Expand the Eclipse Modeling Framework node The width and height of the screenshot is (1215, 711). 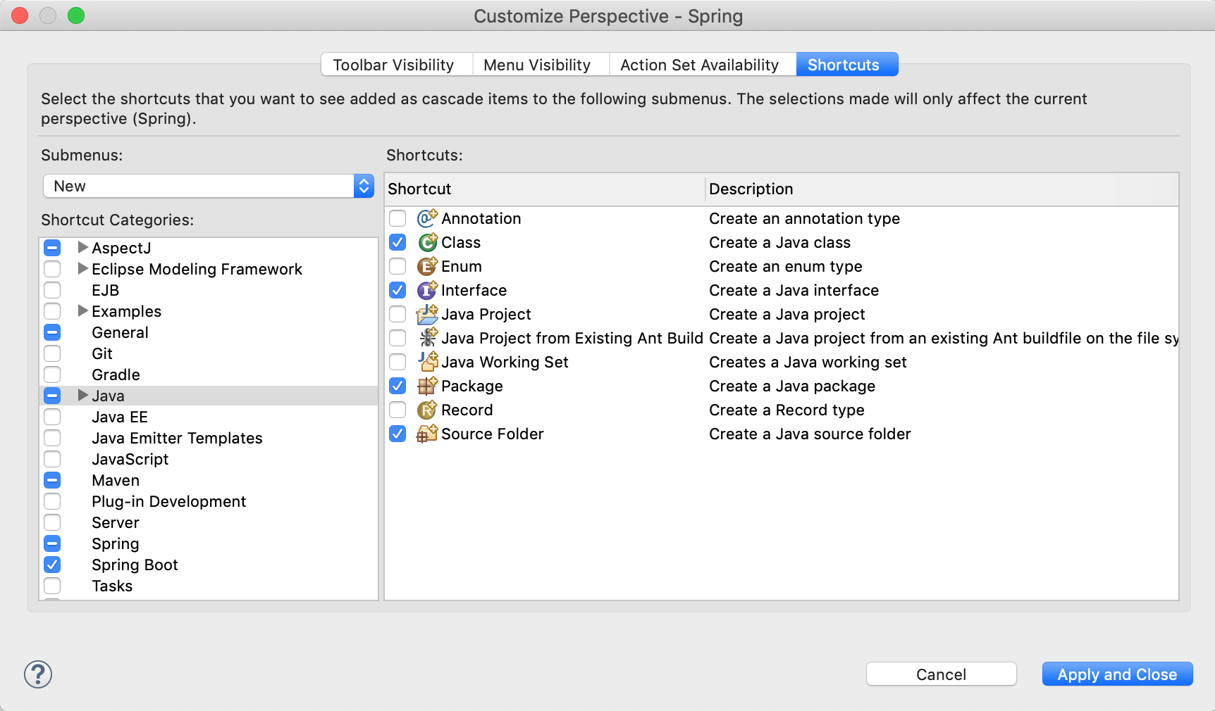[82, 268]
